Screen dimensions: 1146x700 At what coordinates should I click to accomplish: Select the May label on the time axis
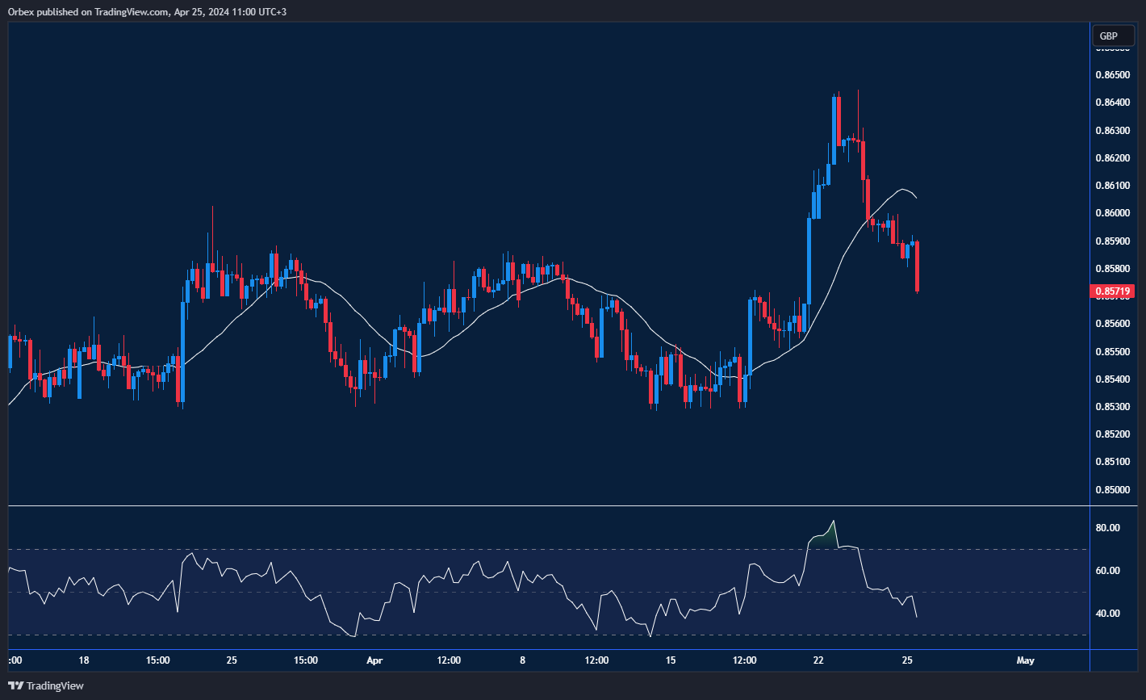1026,660
